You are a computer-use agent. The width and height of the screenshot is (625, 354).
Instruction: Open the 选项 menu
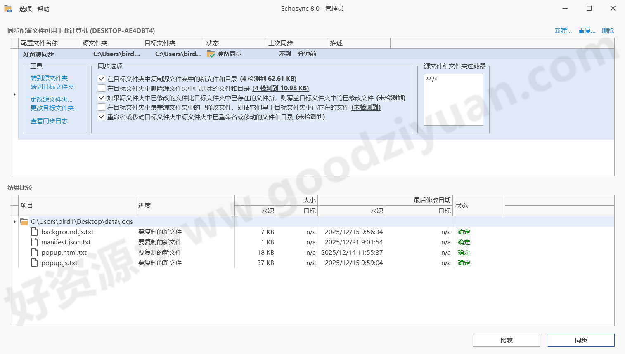[26, 9]
